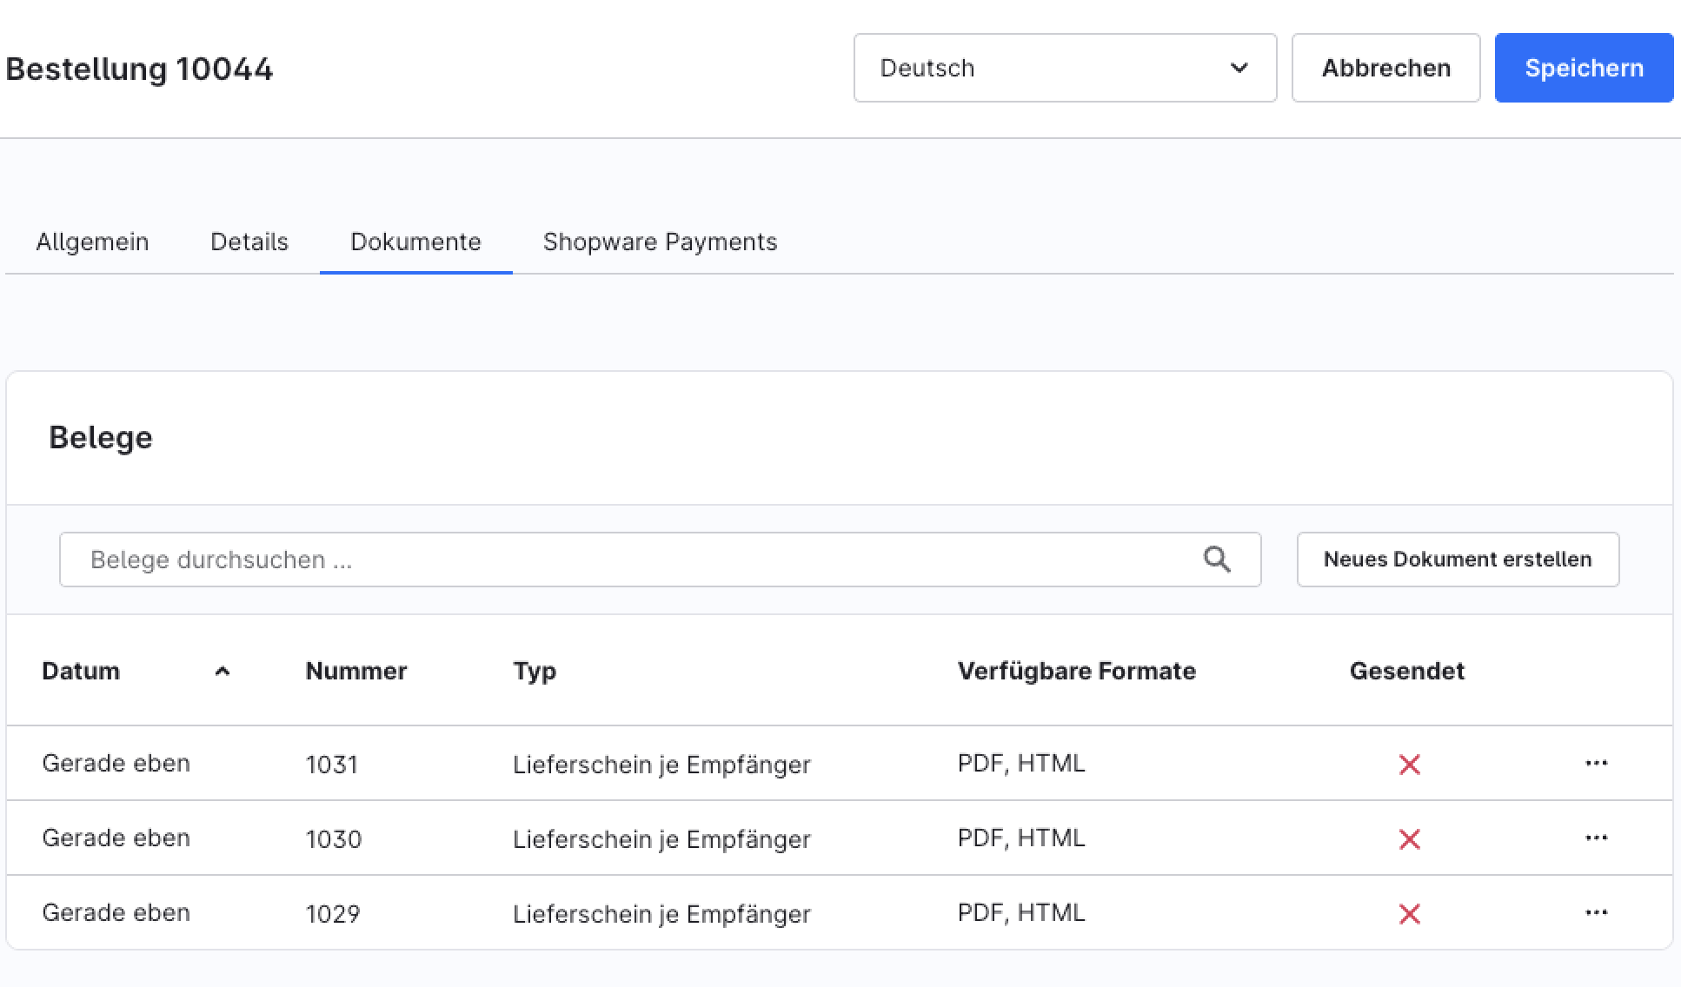Click PDF, HTML formats for document 1031
This screenshot has height=987, width=1681.
pos(1021,763)
